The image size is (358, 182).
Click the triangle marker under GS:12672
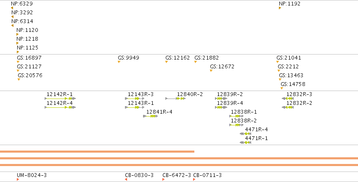coord(211,71)
